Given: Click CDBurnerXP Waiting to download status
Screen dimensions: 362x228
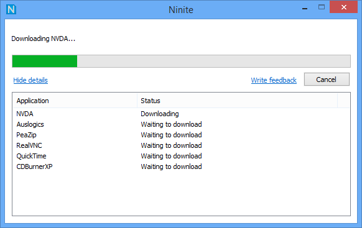Looking at the screenshot, I should point(171,166).
